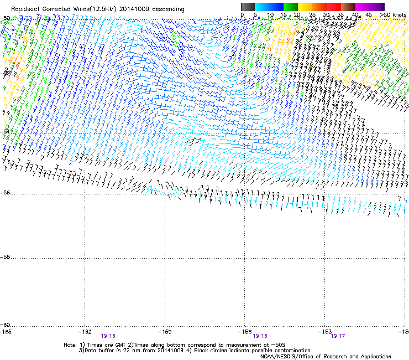409x360 pixels.
Task: Click the legend tick label '45'
Action: pyautogui.click(x=369, y=14)
